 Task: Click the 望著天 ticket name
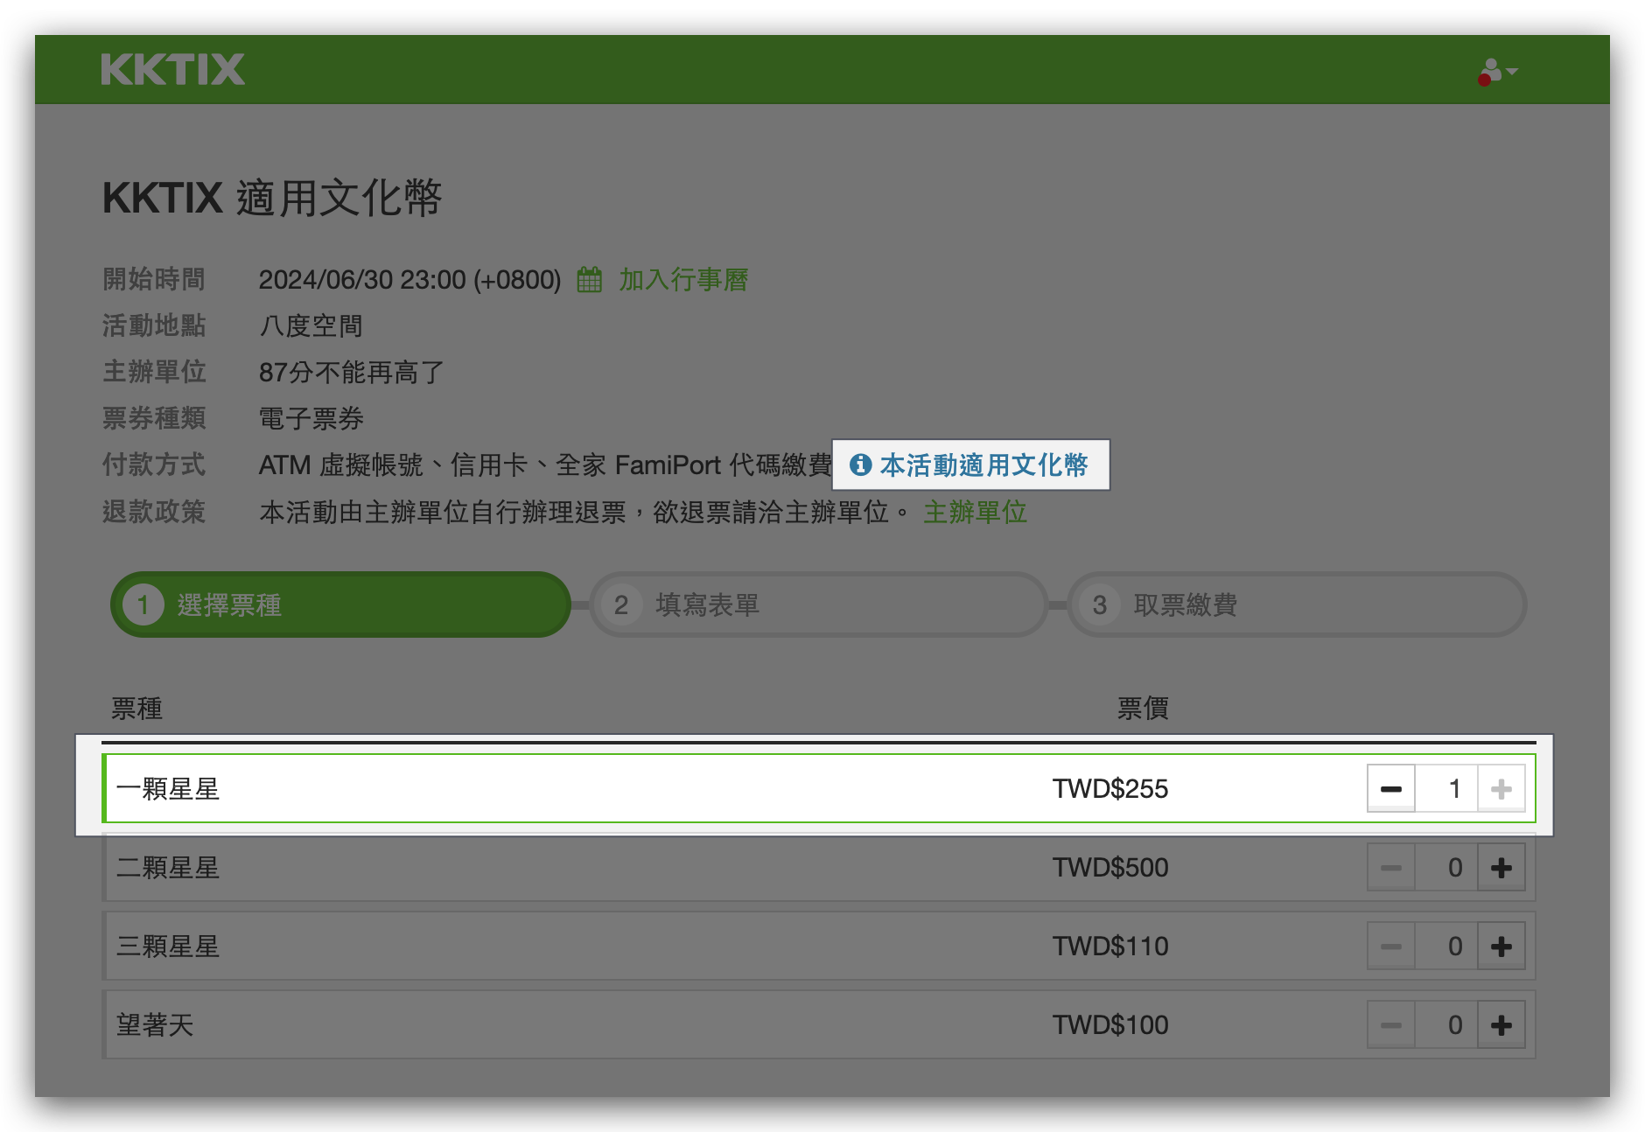coord(155,1024)
